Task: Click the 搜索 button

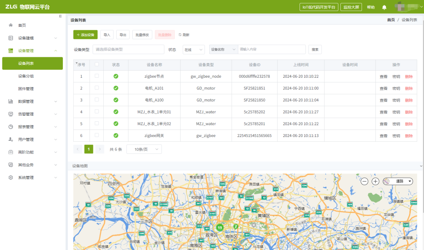Action: (x=315, y=49)
